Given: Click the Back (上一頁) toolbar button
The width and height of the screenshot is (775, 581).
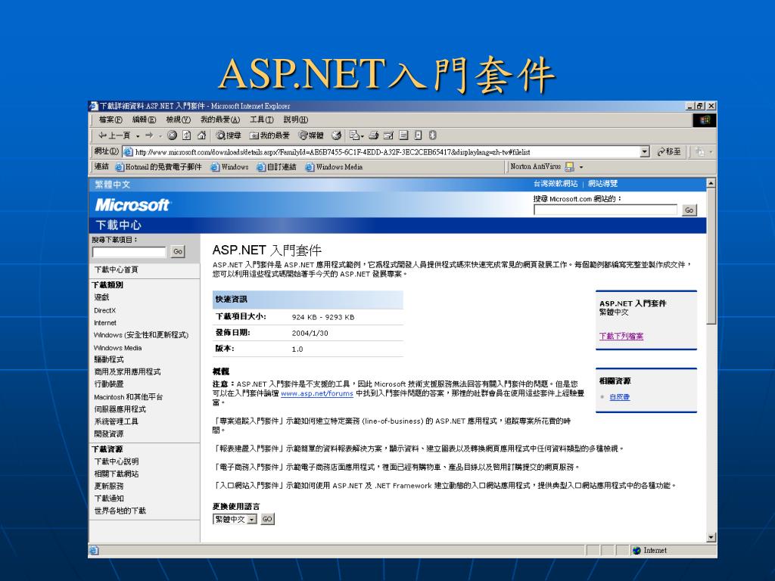Looking at the screenshot, I should [114, 135].
